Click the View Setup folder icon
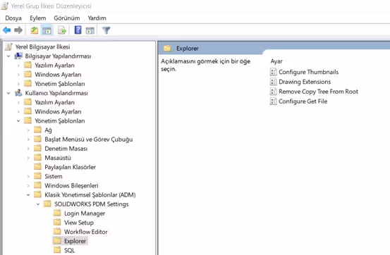 pyautogui.click(x=57, y=222)
